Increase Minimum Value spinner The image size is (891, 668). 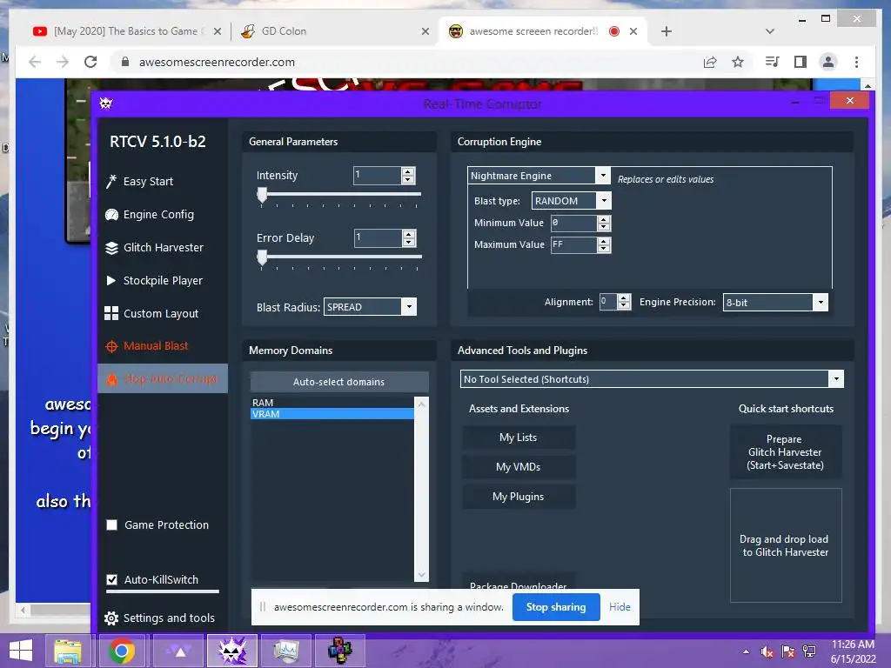tap(604, 219)
